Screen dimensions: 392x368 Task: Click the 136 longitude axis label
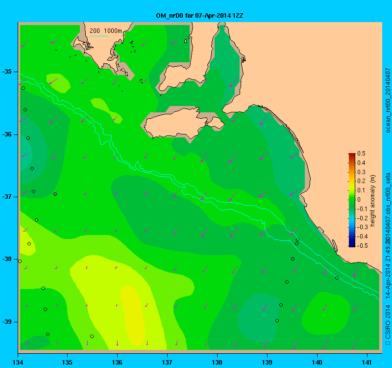(117, 362)
